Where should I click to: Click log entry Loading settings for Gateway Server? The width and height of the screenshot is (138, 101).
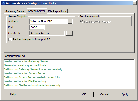coord(26,61)
